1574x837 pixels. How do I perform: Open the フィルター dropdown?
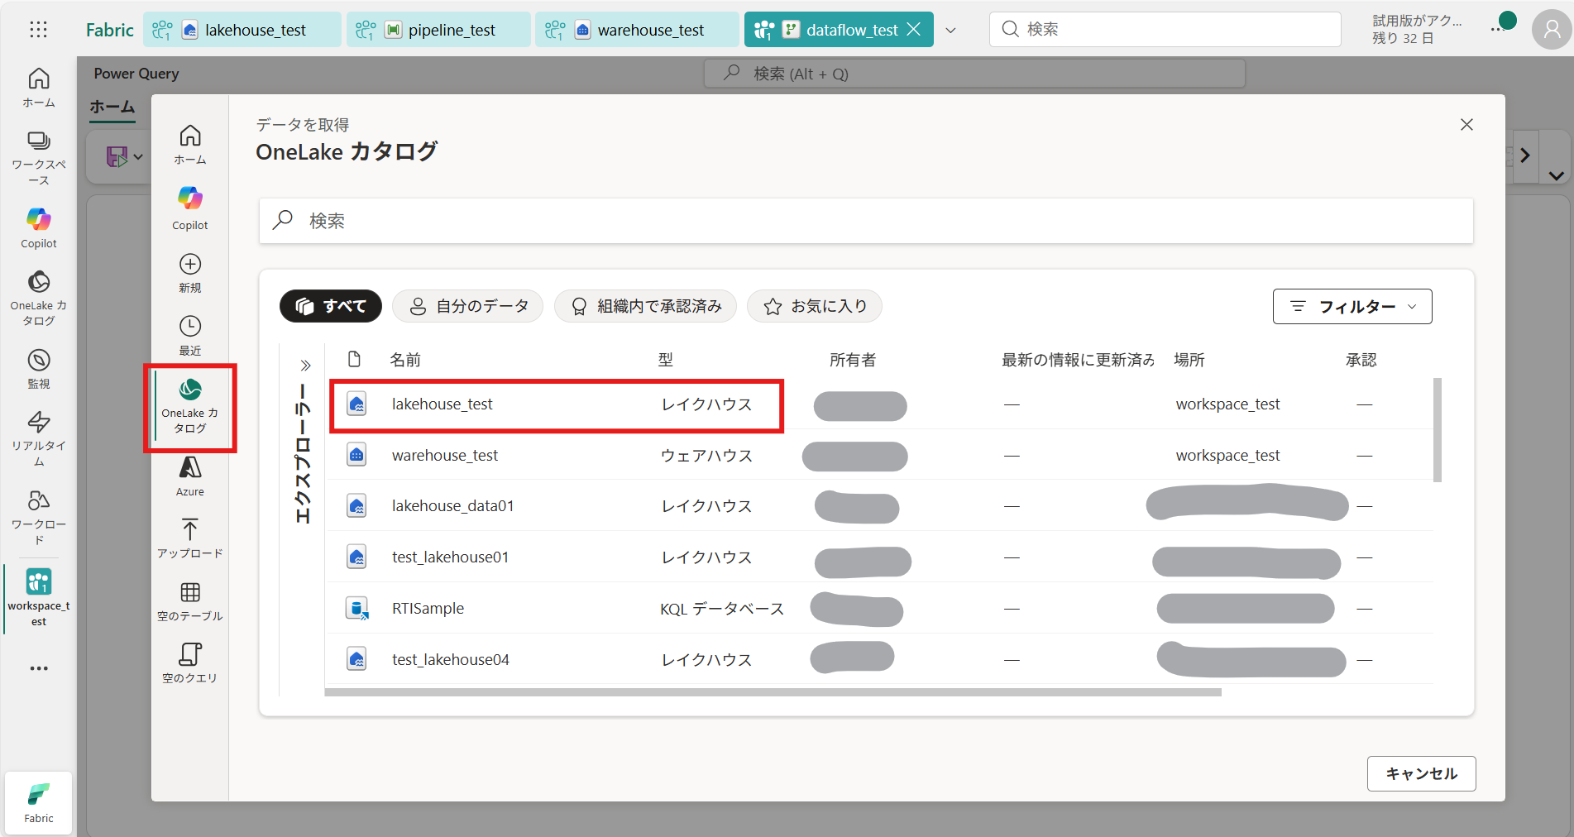[x=1352, y=306]
